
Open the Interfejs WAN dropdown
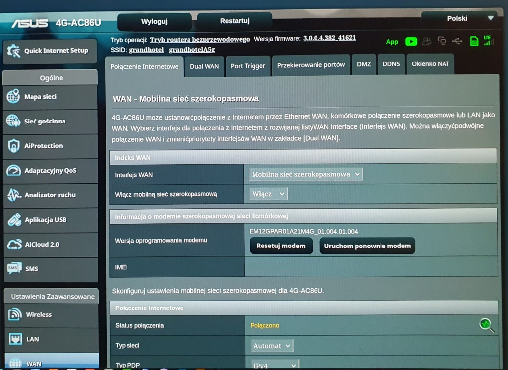pyautogui.click(x=306, y=174)
